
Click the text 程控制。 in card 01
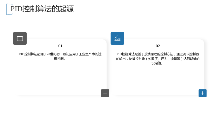pyautogui.click(x=59, y=59)
